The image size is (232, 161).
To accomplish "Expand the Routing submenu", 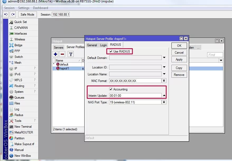I will (35, 86).
